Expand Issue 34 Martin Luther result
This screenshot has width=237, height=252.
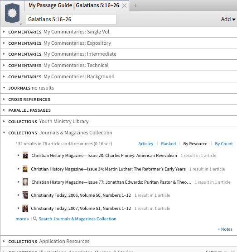pyautogui.click(x=19, y=169)
